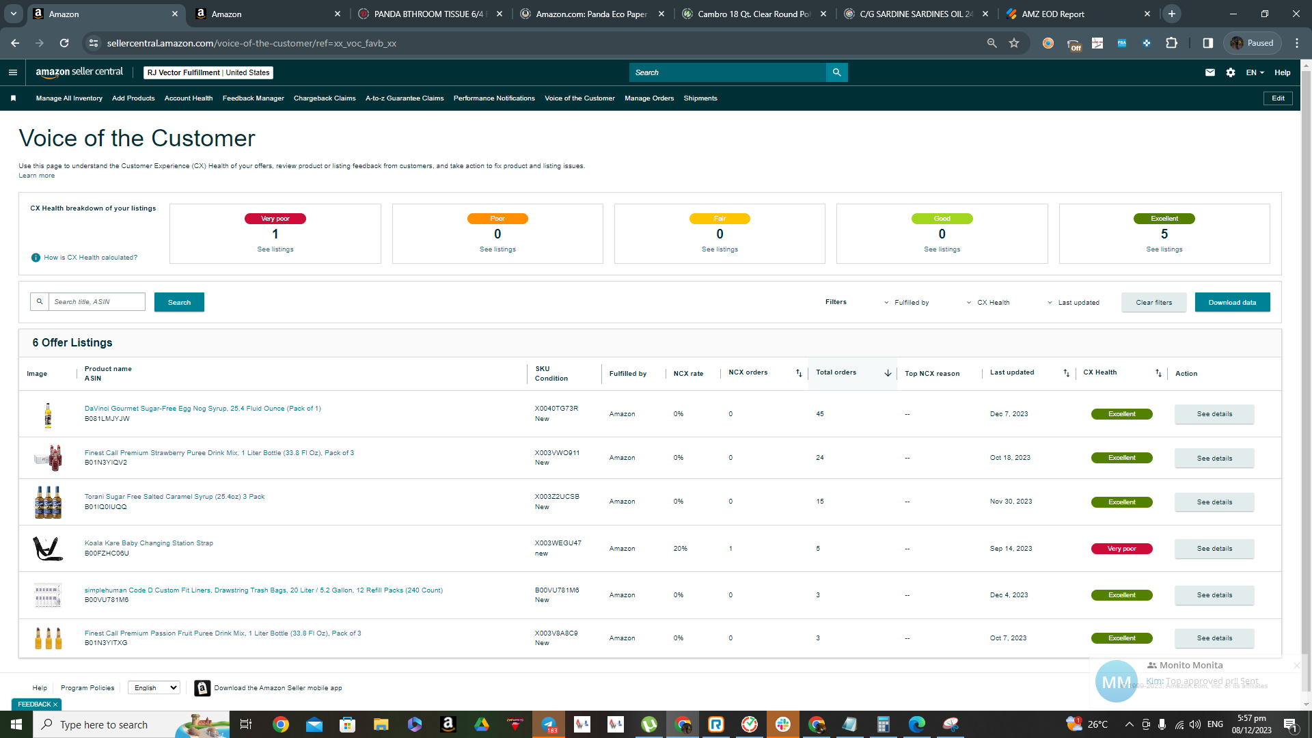The width and height of the screenshot is (1312, 738).
Task: Open browser Extensions puzzle icon
Action: coord(1171,43)
